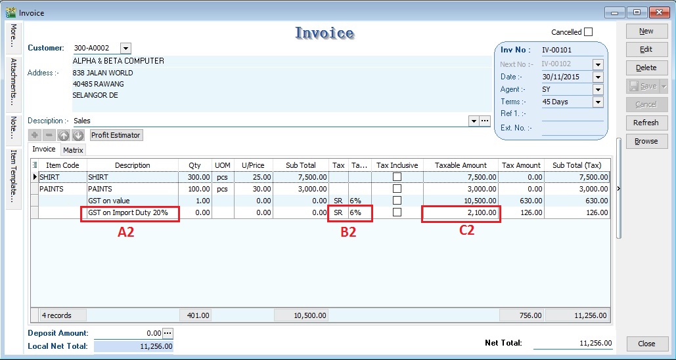Click the Inv No field IV-00101
The width and height of the screenshot is (676, 360).
pyautogui.click(x=572, y=50)
